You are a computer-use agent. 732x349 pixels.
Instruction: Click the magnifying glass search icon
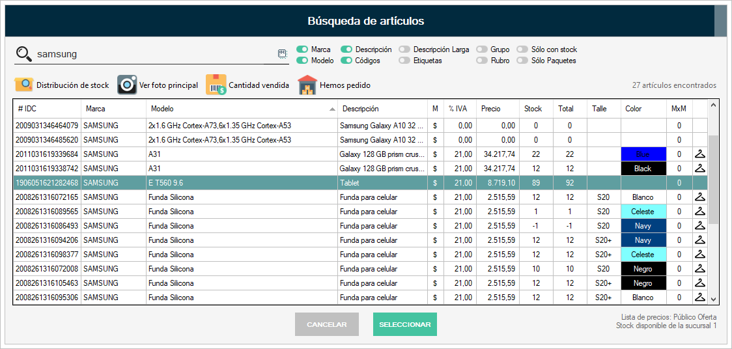(23, 53)
